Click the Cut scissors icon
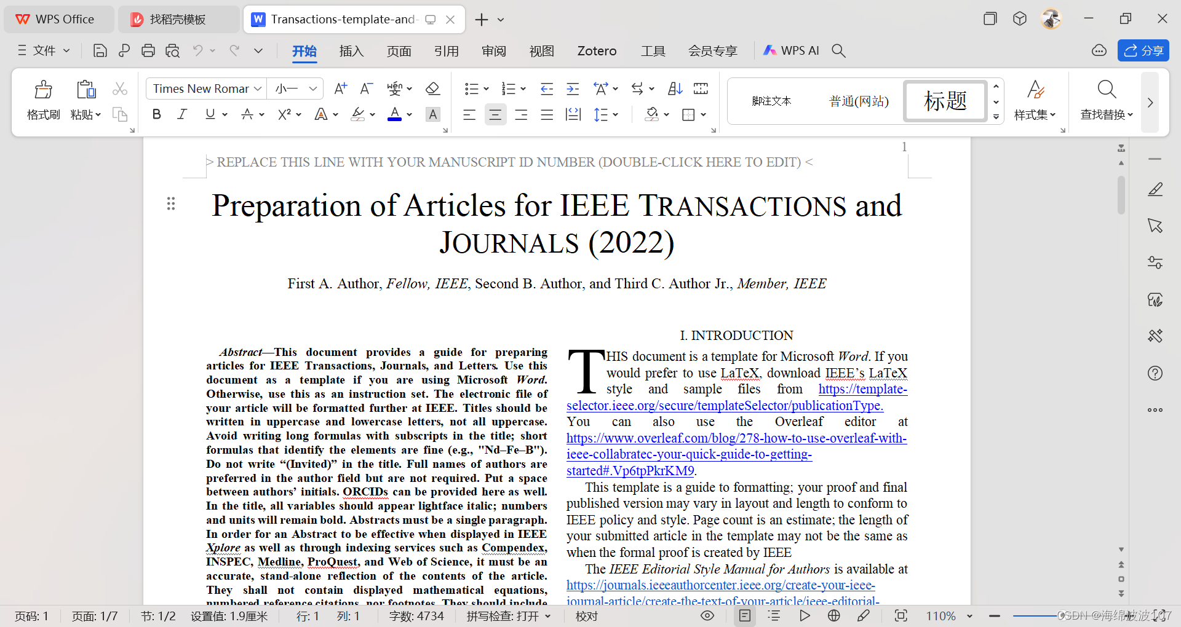Screen dimensions: 1181x627 pyautogui.click(x=120, y=89)
